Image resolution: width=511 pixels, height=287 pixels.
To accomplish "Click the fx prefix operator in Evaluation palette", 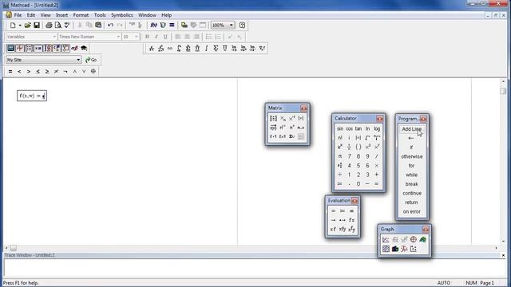I will (351, 220).
